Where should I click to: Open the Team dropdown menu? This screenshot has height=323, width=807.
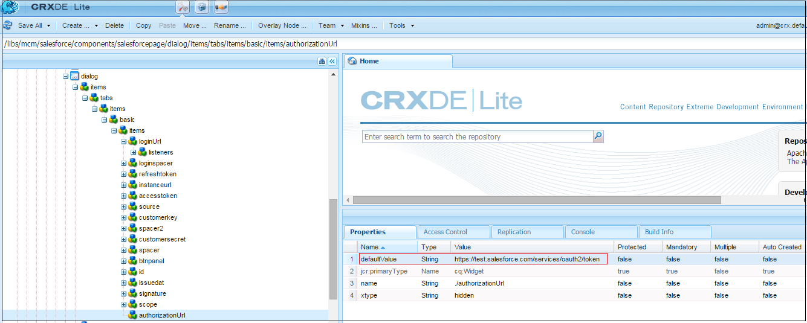click(331, 25)
